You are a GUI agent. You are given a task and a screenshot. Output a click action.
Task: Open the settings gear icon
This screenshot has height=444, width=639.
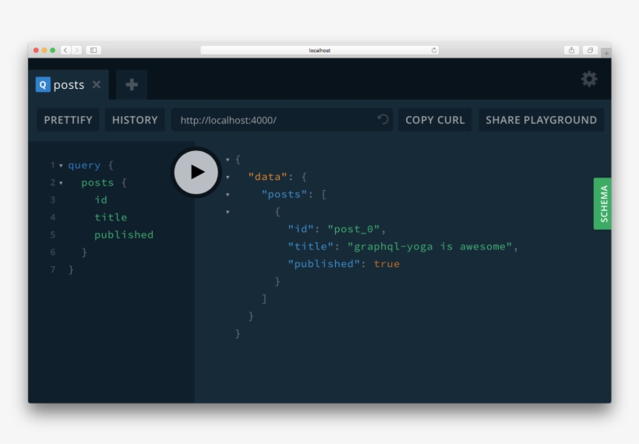click(589, 79)
